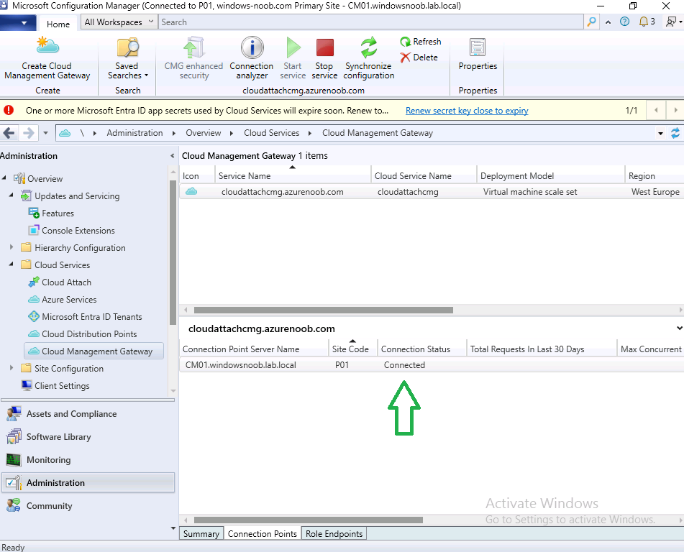Collapse the Updates and Servicing node
This screenshot has width=684, height=552.
(12, 195)
